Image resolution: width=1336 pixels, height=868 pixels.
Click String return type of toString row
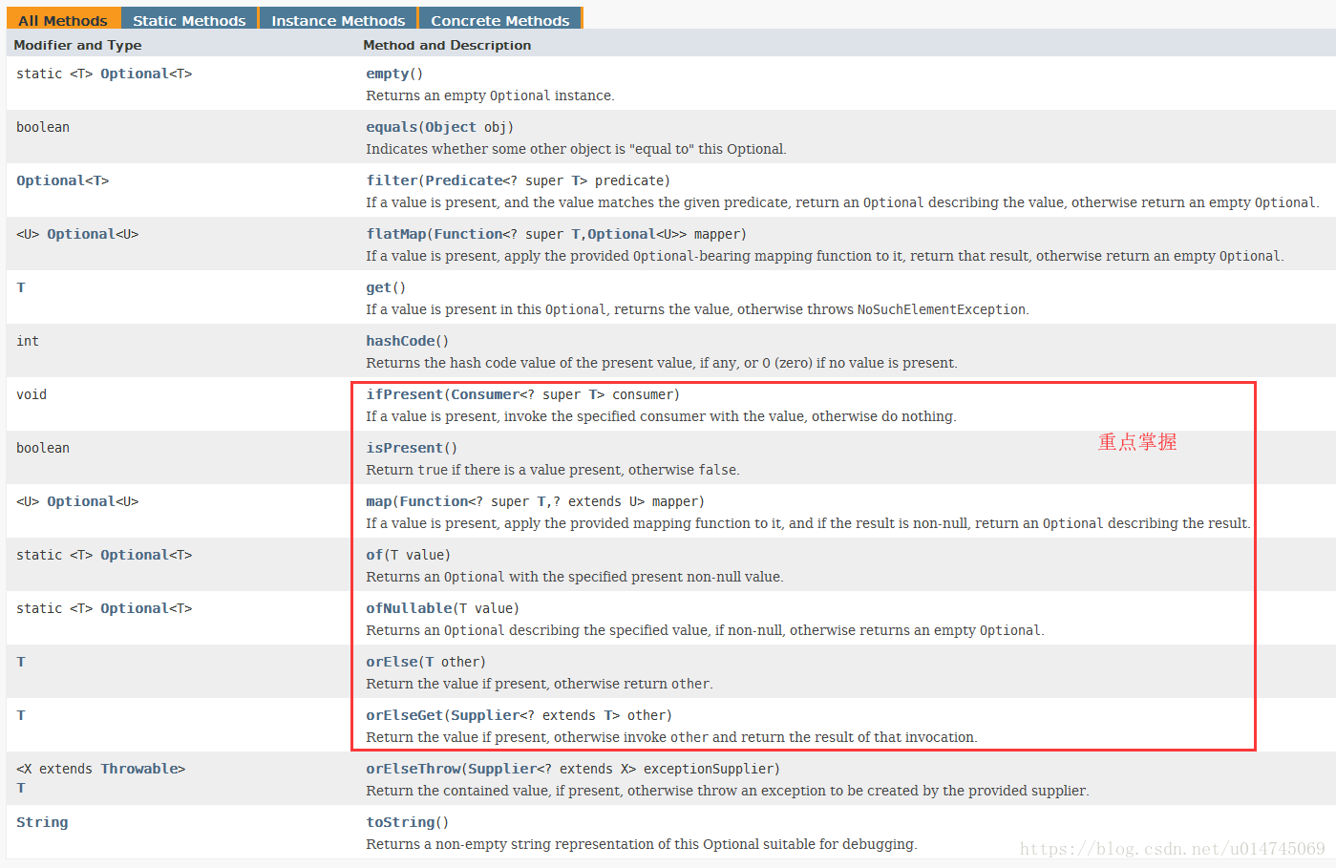42,822
